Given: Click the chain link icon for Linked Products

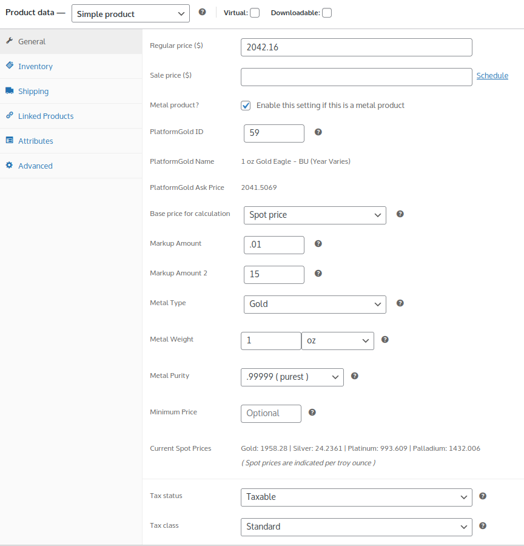Looking at the screenshot, I should point(10,115).
